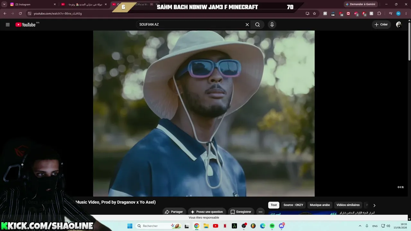This screenshot has width=411, height=231.
Task: Submit the YouTube search with magnifier button
Action: (258, 25)
